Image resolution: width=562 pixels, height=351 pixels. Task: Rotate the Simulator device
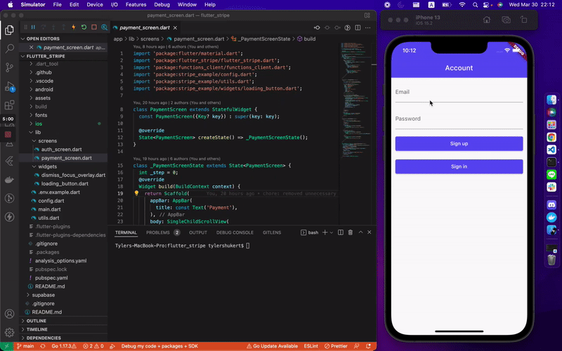click(x=523, y=20)
